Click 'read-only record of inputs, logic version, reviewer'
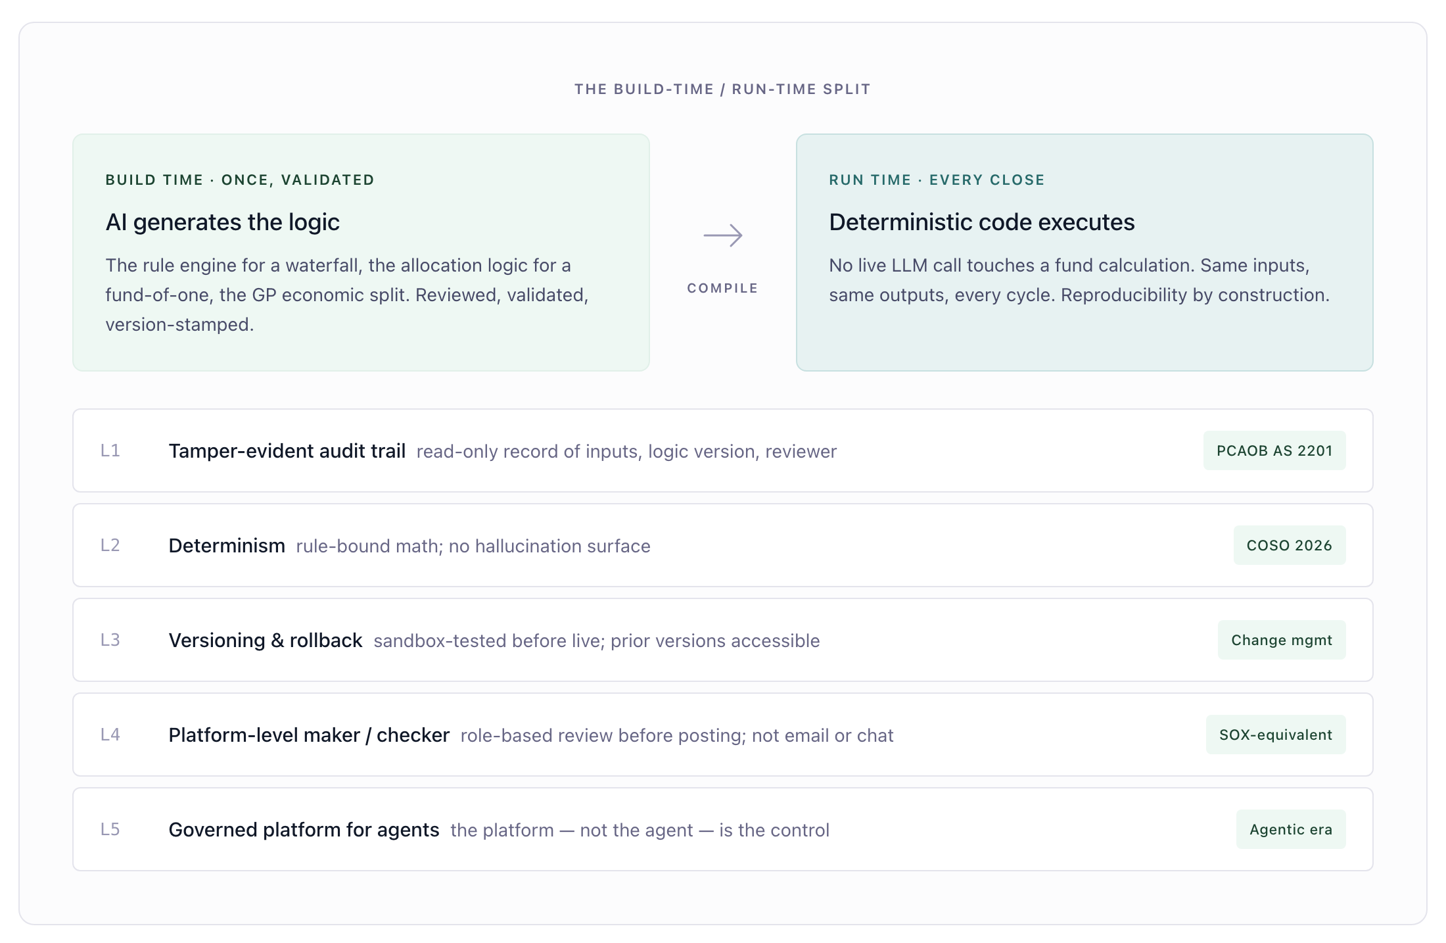The height and width of the screenshot is (943, 1446). pos(626,452)
